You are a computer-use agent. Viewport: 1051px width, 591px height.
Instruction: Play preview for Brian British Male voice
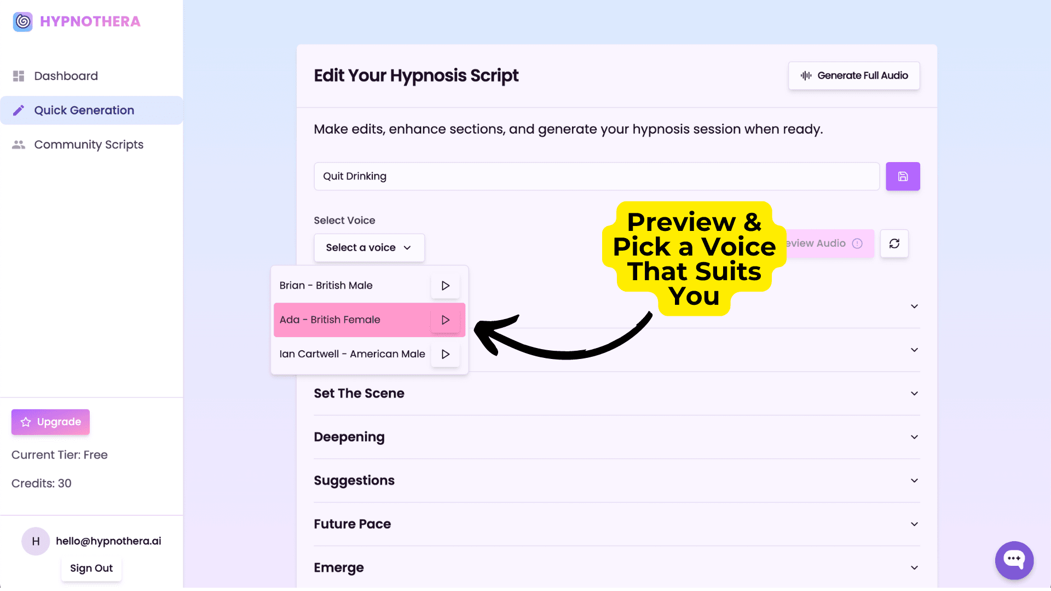click(446, 285)
